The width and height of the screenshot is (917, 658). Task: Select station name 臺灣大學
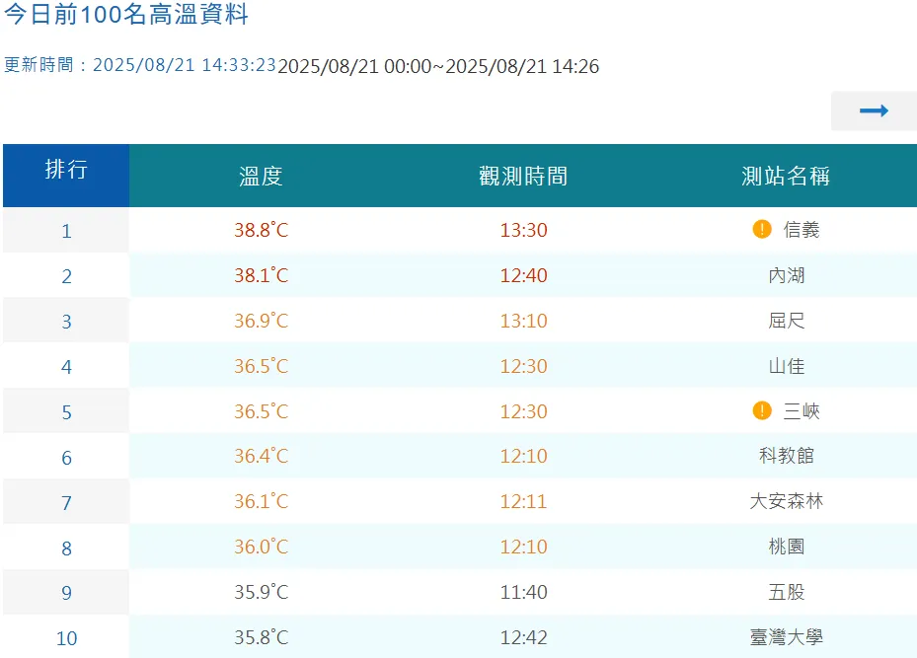[x=786, y=637]
